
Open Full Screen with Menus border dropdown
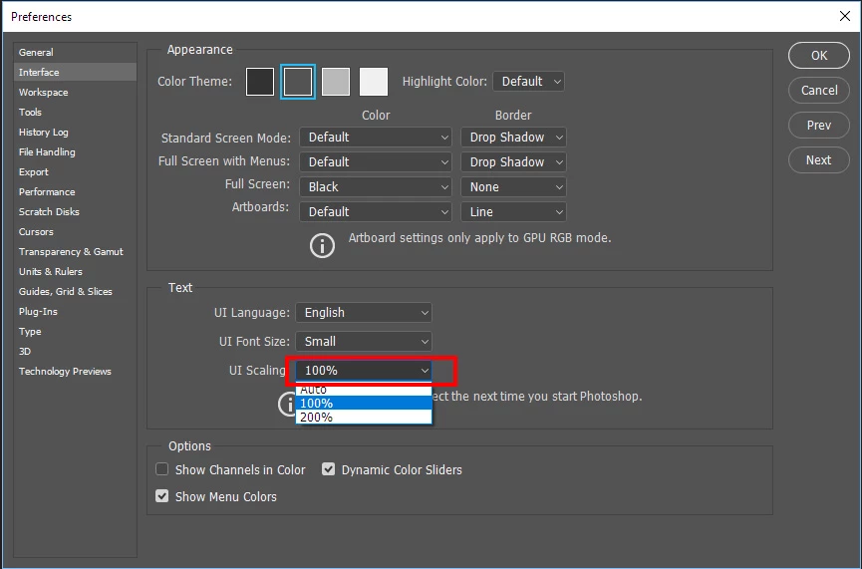coord(513,162)
